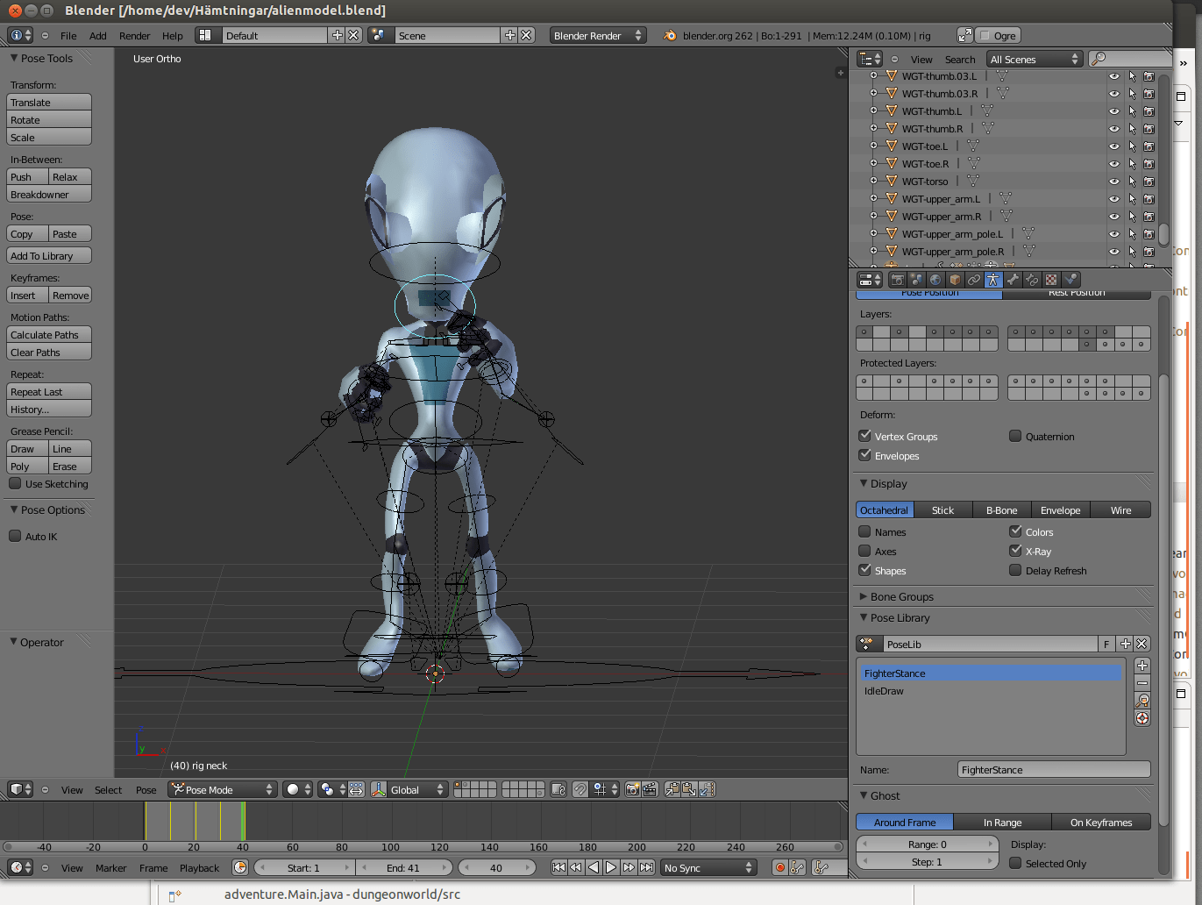
Task: Enable the Auto IK checkbox
Action: coord(16,537)
